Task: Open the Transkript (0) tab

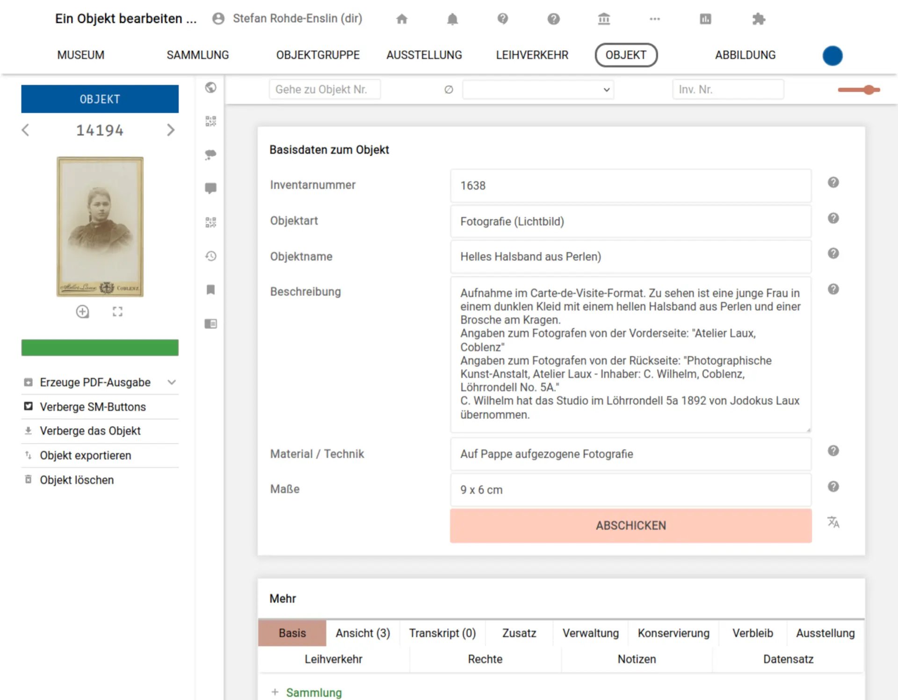Action: coord(442,633)
